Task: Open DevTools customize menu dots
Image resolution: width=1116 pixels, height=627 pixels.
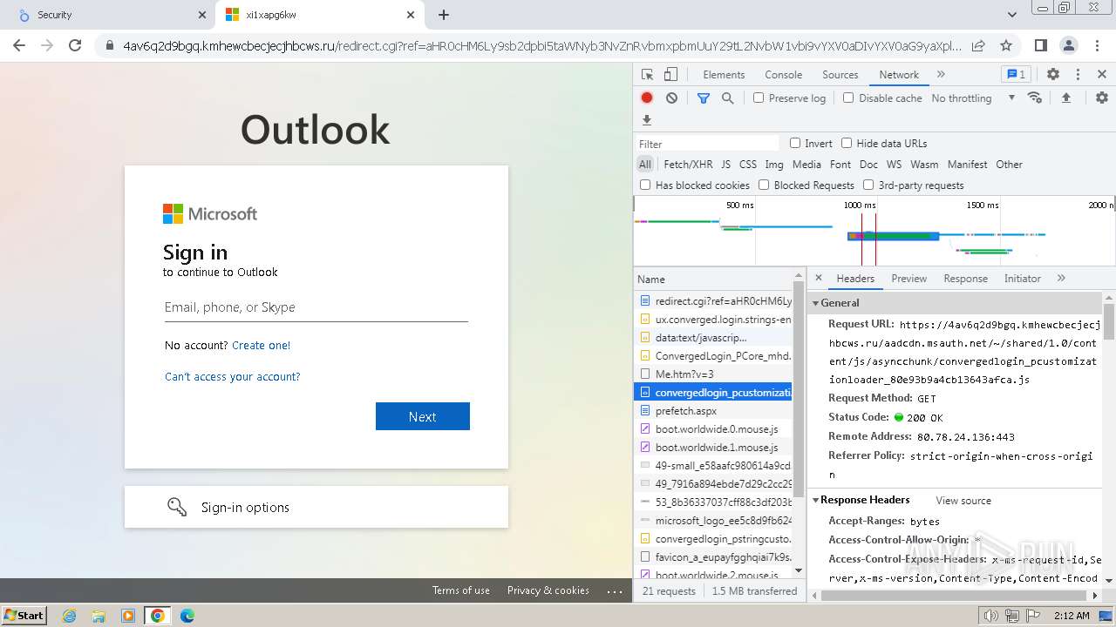Action: point(1078,75)
